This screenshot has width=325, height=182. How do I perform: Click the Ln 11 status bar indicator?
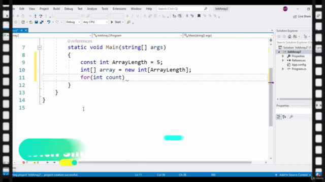(x=138, y=175)
